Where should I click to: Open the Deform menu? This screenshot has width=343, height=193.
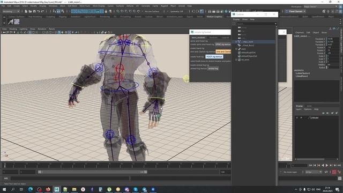coord(130,6)
